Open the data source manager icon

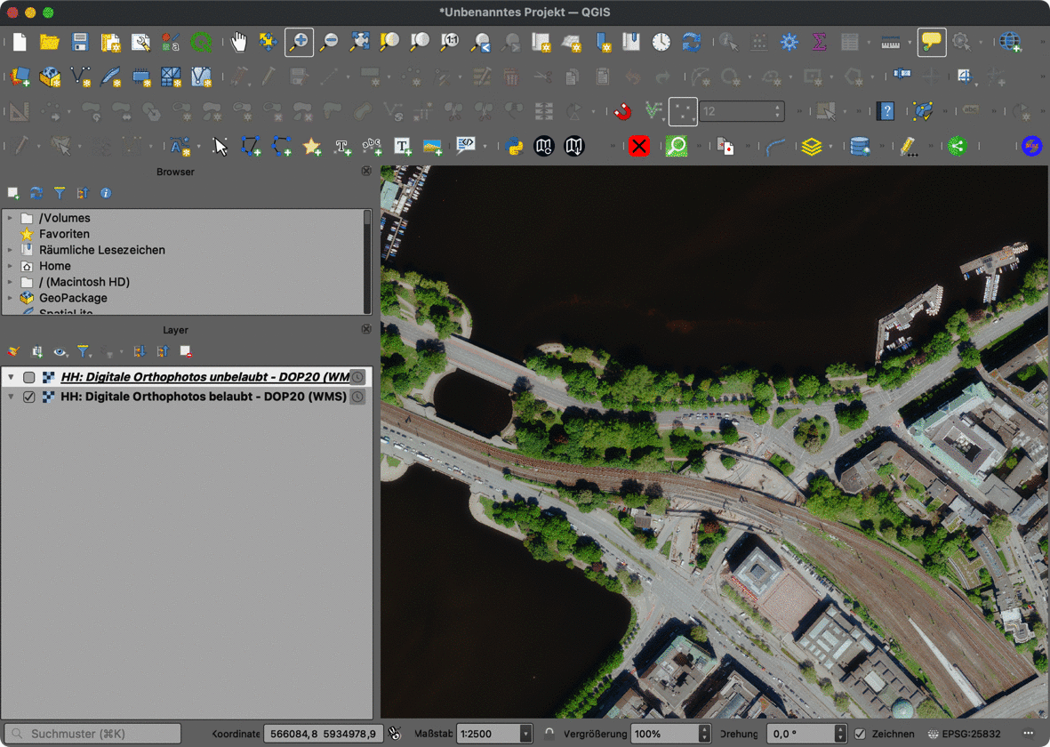tap(20, 77)
